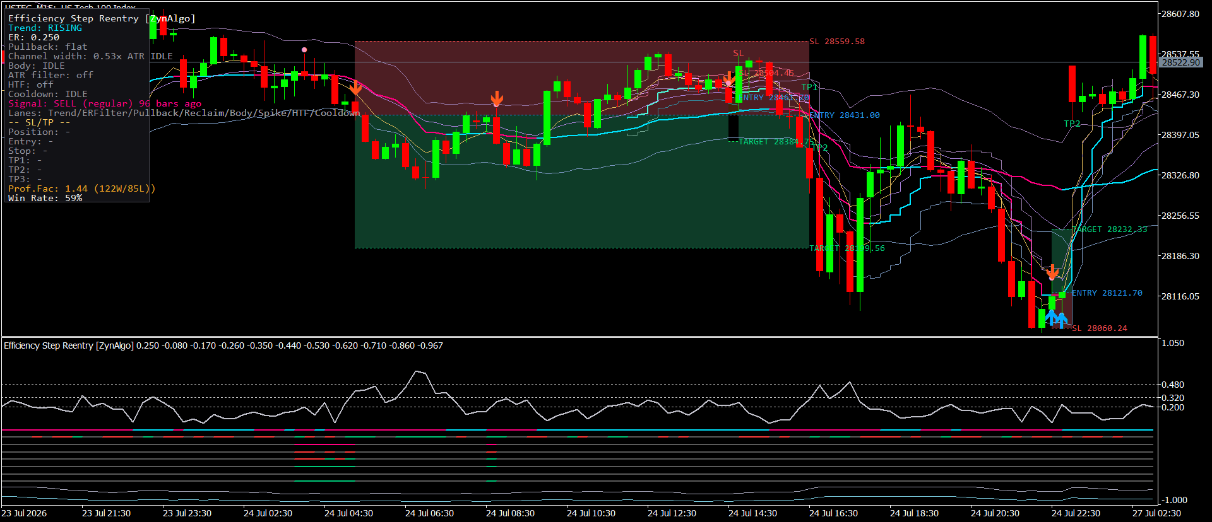The height and width of the screenshot is (522, 1212).
Task: Select the SL 28559.58 label
Action: click(x=837, y=42)
